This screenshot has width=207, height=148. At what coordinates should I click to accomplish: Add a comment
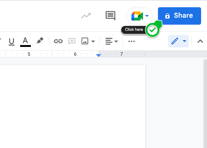click(72, 41)
